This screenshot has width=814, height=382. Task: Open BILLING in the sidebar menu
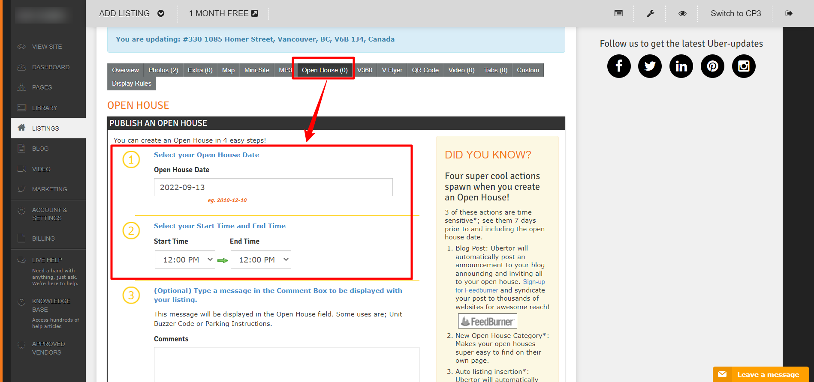click(x=48, y=239)
